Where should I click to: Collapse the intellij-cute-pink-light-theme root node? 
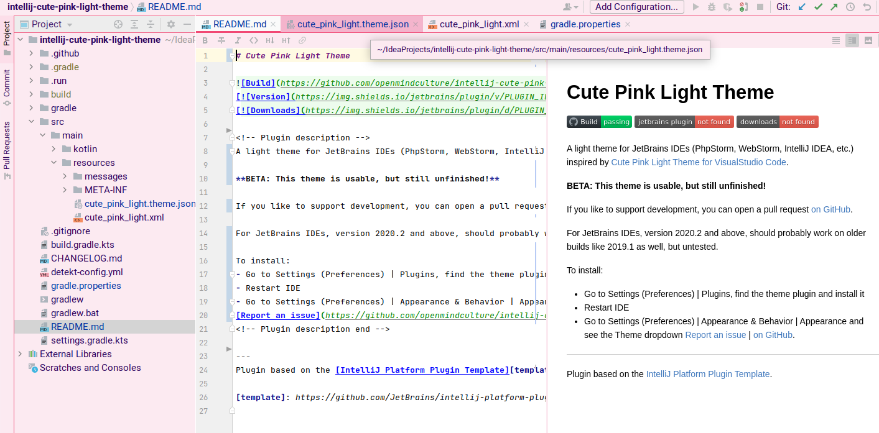point(21,40)
